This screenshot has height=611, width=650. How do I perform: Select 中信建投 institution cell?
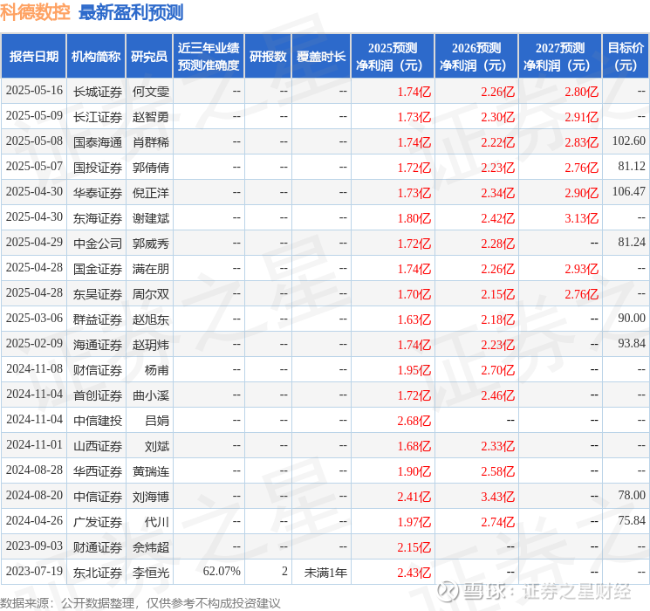98,421
